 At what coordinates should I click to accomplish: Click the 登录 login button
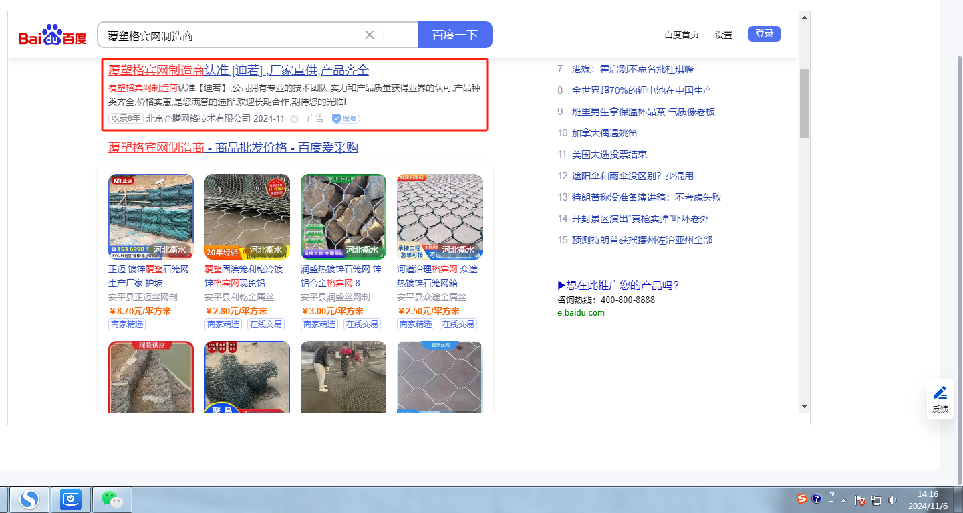(x=765, y=34)
